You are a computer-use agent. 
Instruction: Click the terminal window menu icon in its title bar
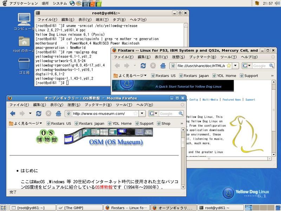[38, 13]
